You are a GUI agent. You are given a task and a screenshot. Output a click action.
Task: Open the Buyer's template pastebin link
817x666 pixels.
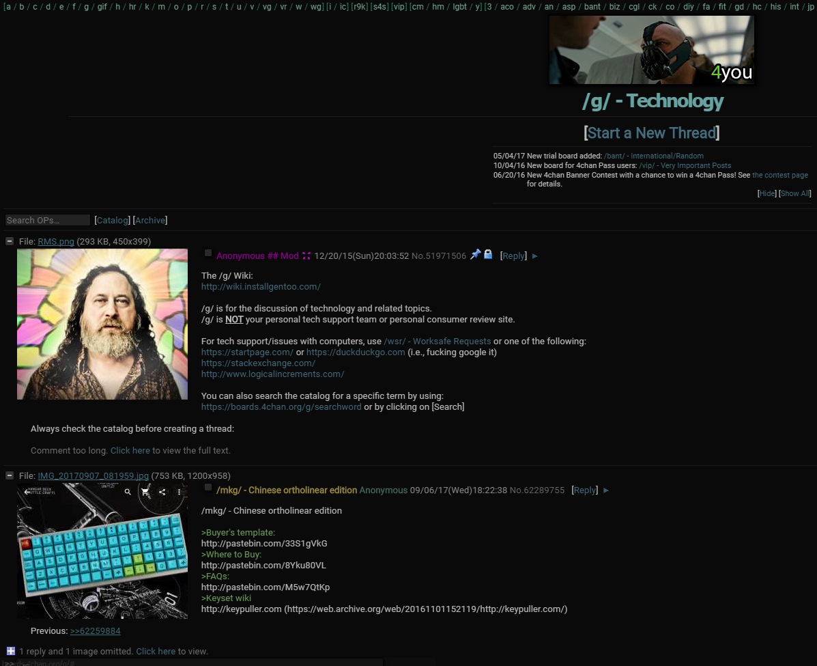click(264, 543)
